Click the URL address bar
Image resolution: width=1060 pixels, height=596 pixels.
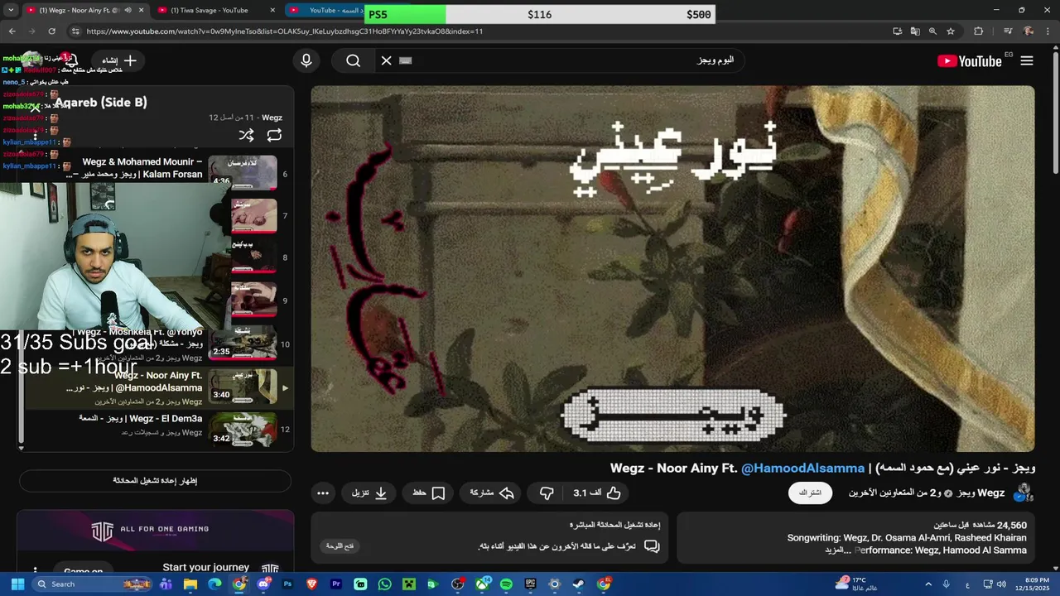tap(480, 31)
